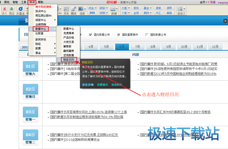The width and height of the screenshot is (228, 149).
Task: Select 资讯中心 in the 资讯 menu
Action: pos(43,11)
